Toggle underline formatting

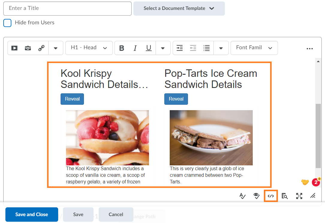click(x=148, y=48)
